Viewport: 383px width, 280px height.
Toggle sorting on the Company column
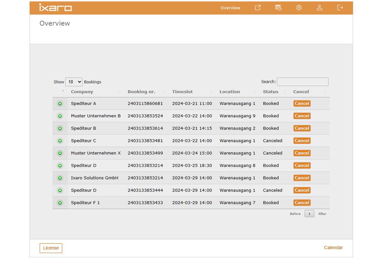[x=82, y=92]
